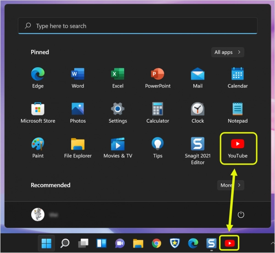Switch to Snagit on the taskbar
The width and height of the screenshot is (275, 253).
tap(211, 243)
